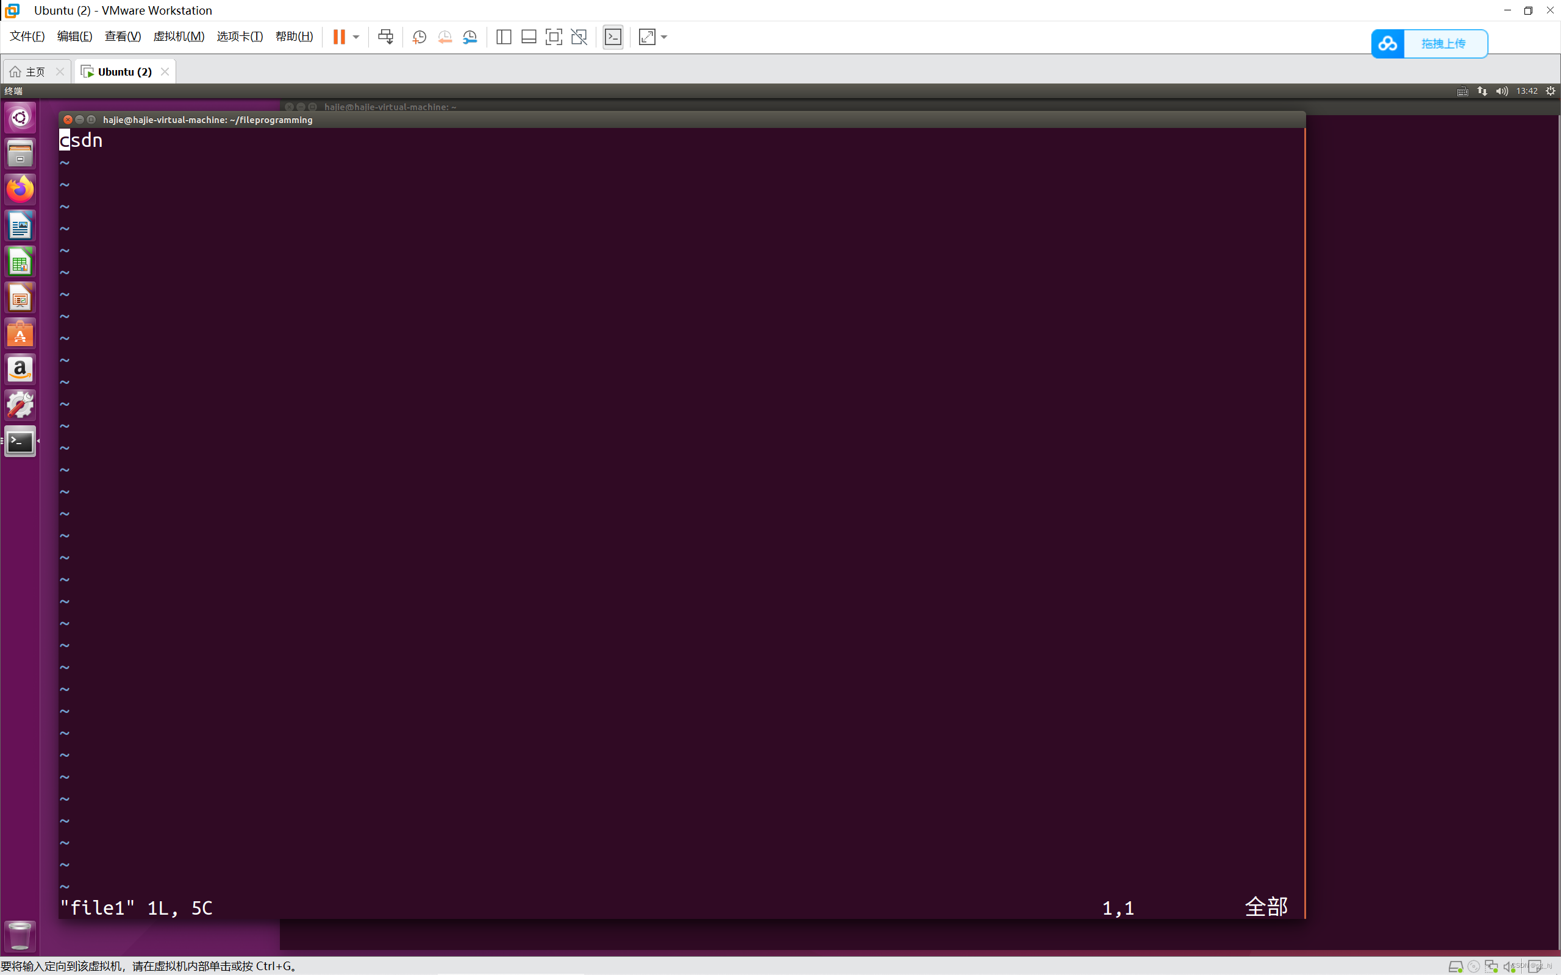Suspend the virtual machine

340,37
